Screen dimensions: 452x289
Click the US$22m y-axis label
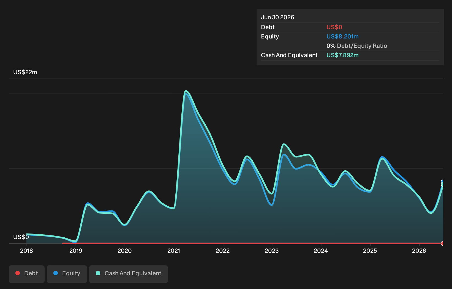[25, 72]
